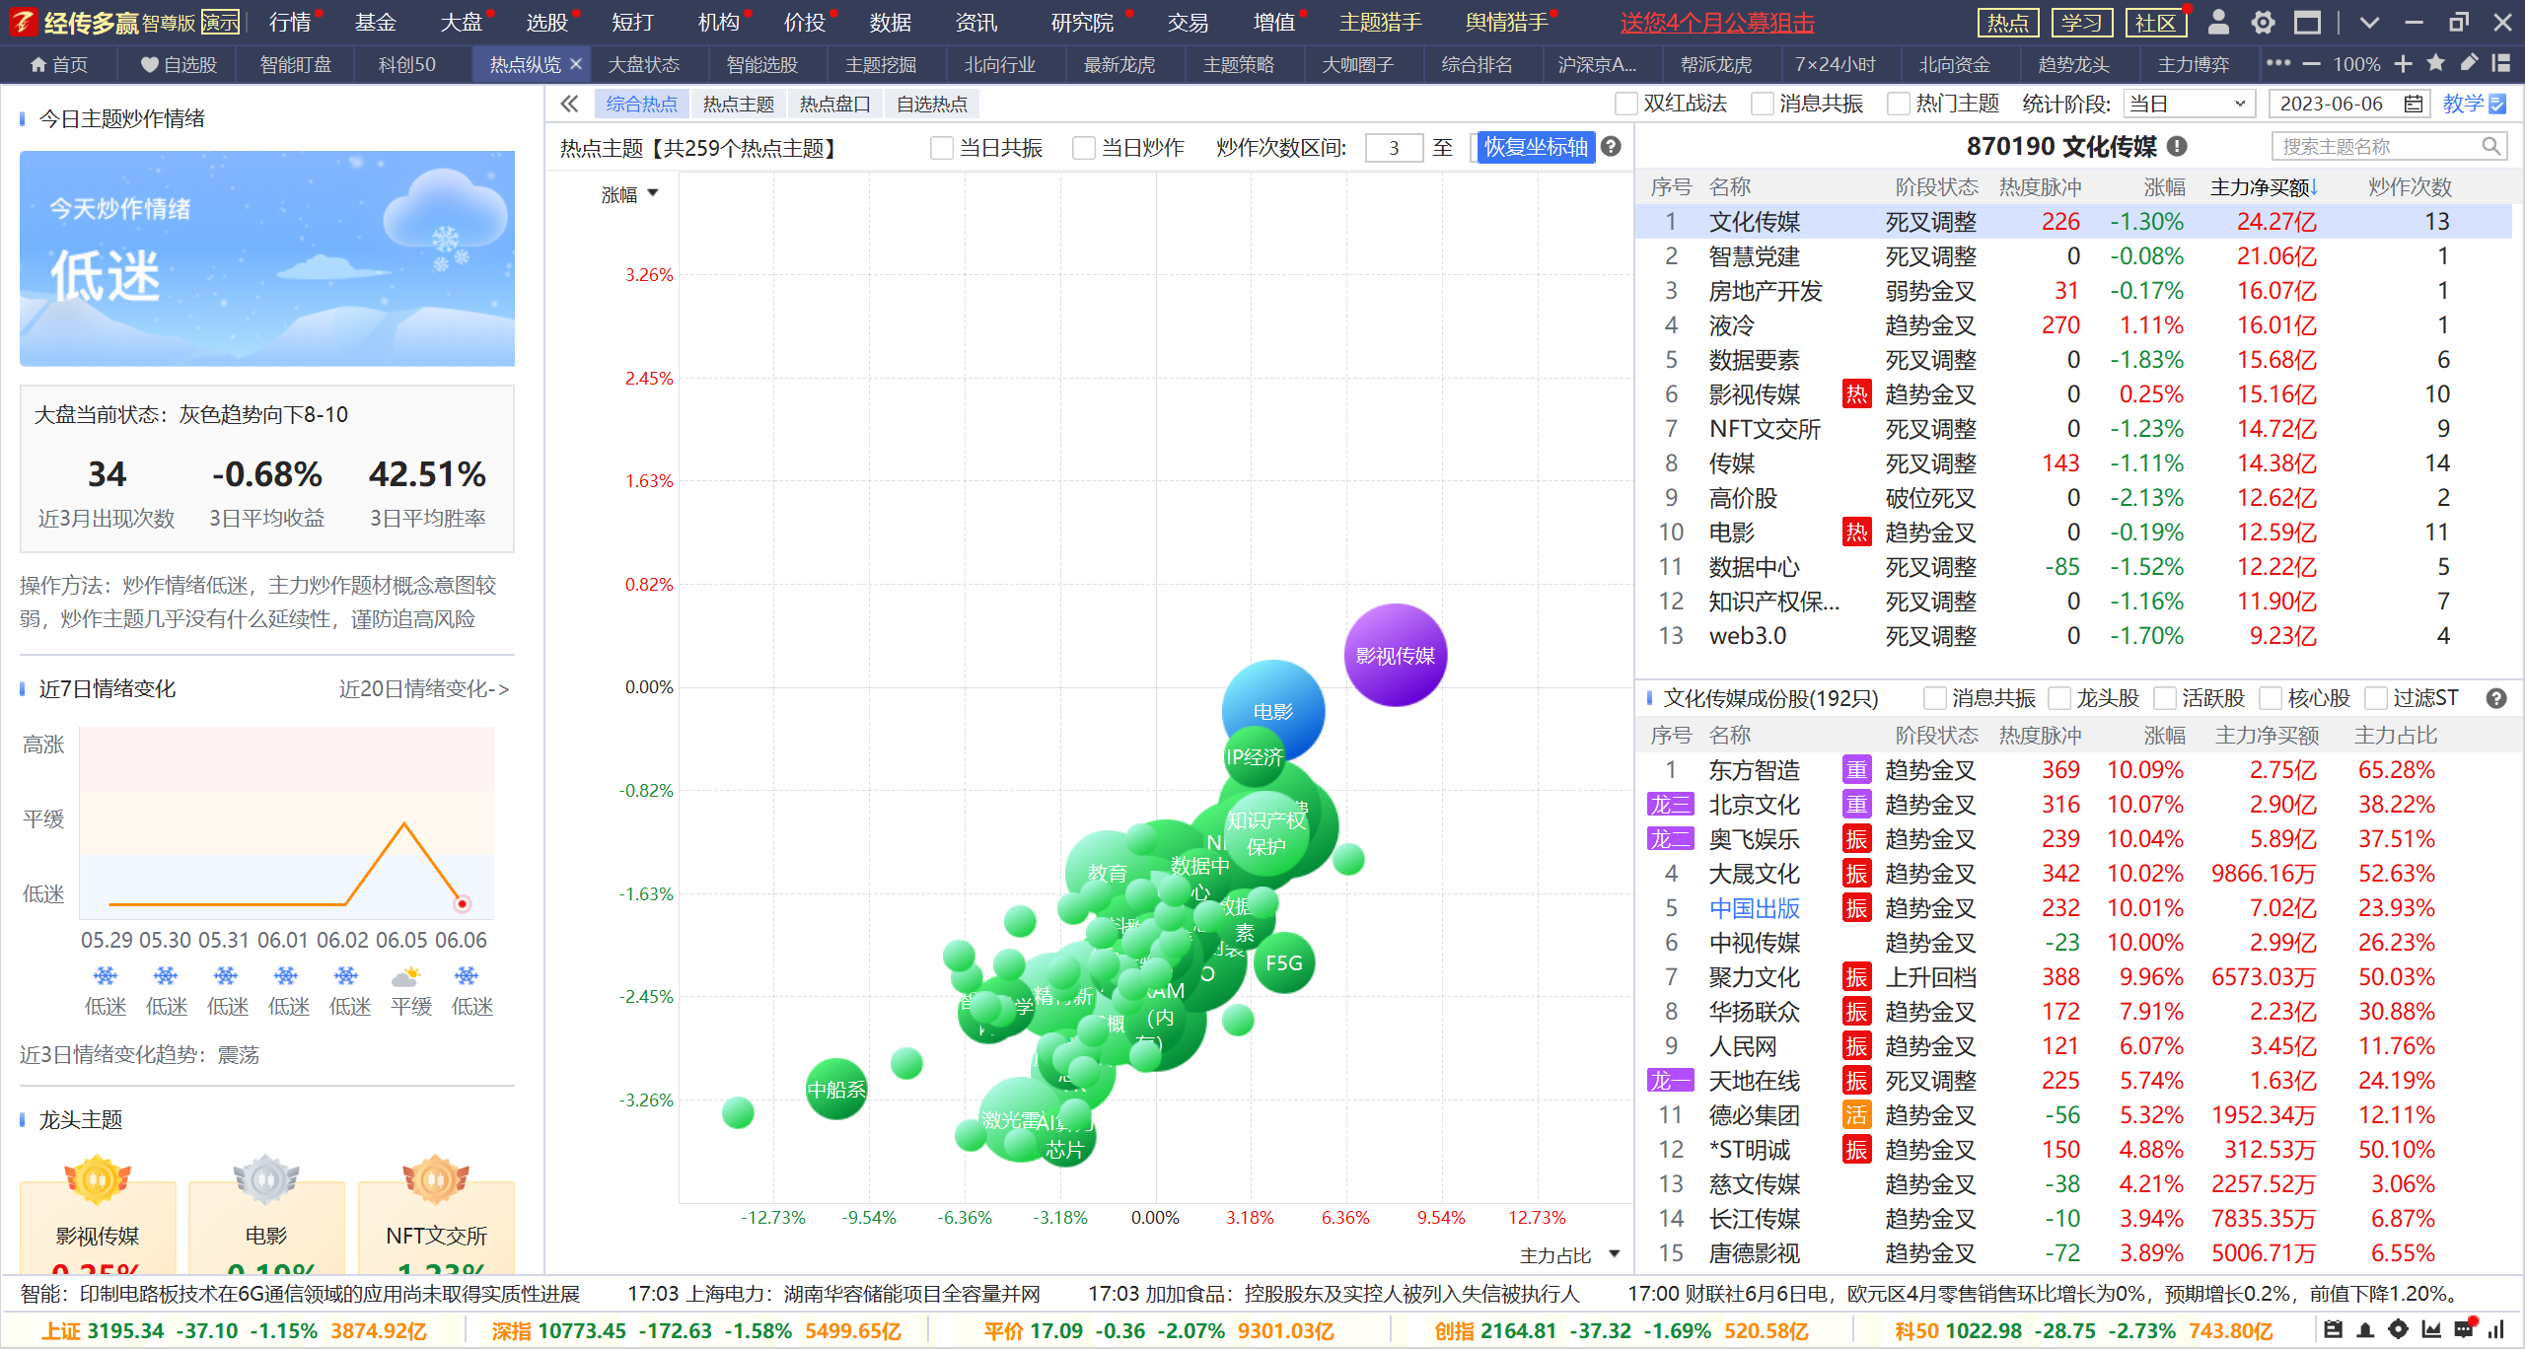Check 活跃股 filter checkbox
The height and width of the screenshot is (1349, 2525).
tap(2164, 698)
